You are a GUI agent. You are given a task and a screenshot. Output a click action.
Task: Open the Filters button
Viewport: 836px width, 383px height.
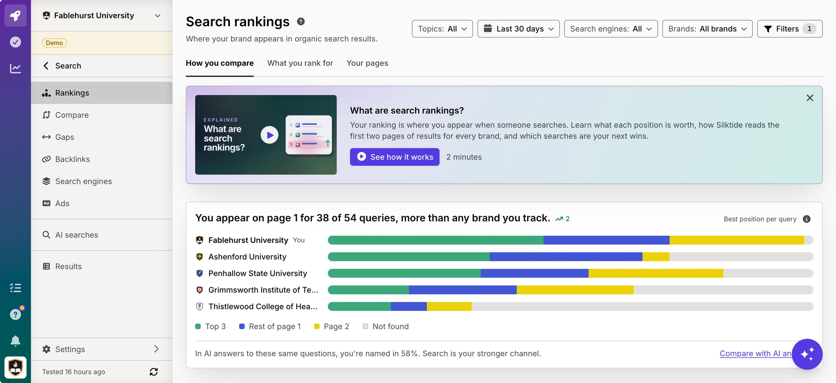coord(789,29)
